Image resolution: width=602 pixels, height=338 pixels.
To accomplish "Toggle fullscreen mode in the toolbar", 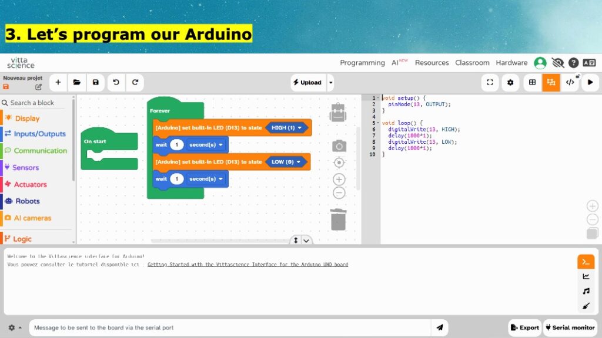I will tap(490, 82).
